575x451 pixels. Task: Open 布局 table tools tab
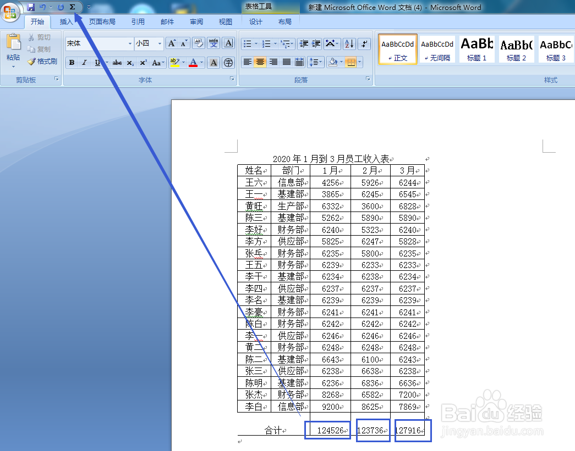click(285, 22)
